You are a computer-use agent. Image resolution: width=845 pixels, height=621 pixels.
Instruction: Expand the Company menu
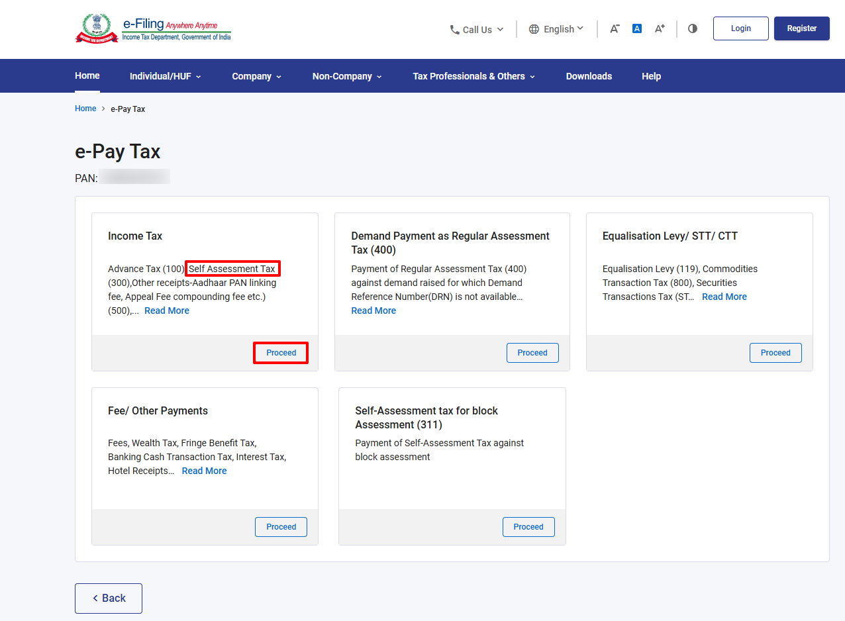coord(257,76)
